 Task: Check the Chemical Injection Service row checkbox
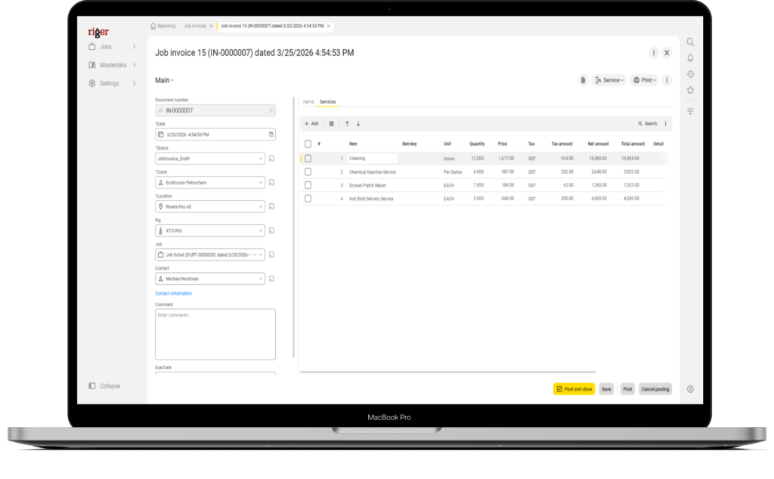pos(308,172)
